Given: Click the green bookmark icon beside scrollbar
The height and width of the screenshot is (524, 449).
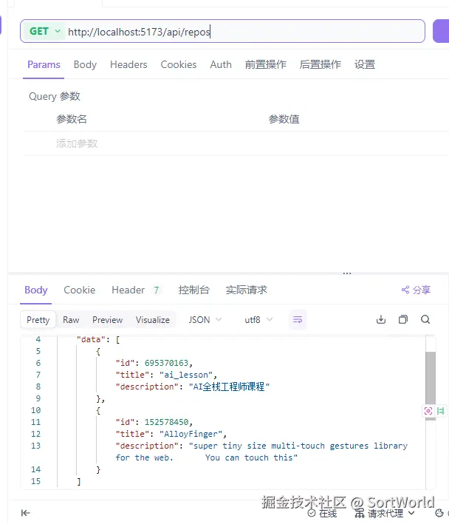Looking at the screenshot, I should 441,411.
